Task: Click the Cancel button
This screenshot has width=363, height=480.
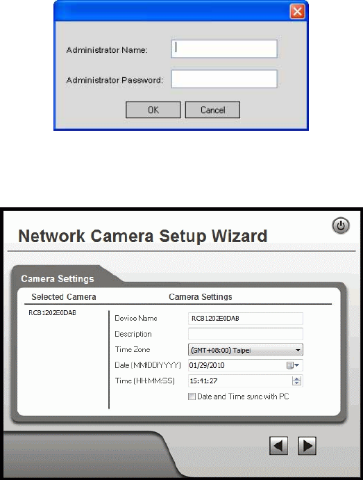Action: (212, 110)
